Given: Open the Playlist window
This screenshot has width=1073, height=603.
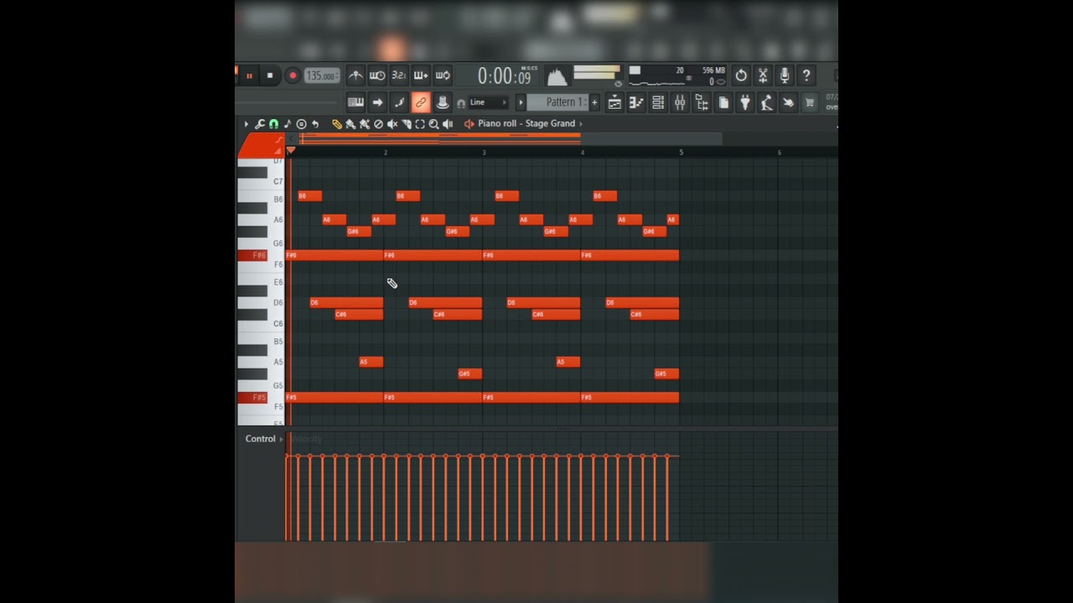Looking at the screenshot, I should [x=614, y=102].
